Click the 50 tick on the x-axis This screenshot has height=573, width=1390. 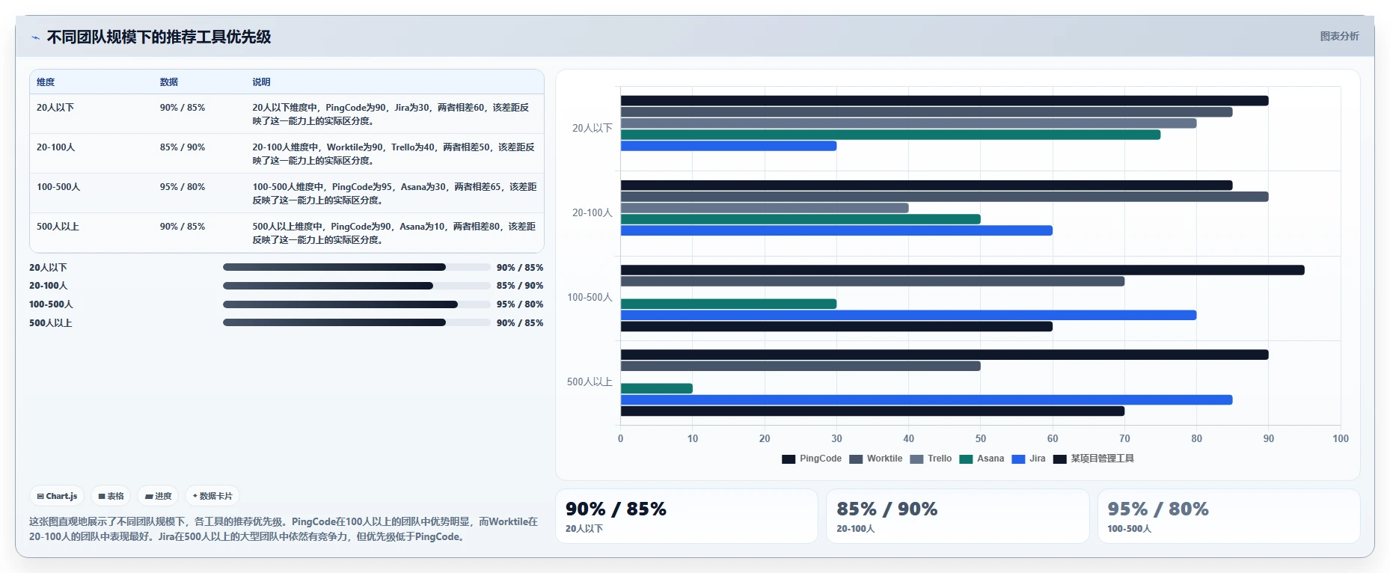pos(981,439)
